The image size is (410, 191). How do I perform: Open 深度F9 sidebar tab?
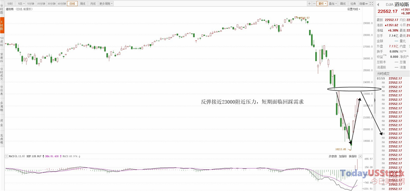coord(2,57)
